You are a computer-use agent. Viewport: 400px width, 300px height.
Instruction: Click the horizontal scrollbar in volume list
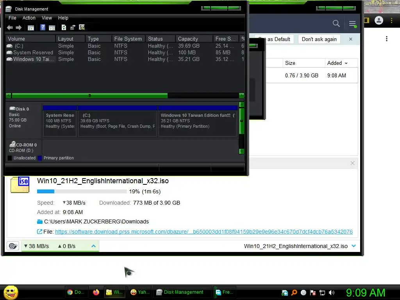[89, 96]
